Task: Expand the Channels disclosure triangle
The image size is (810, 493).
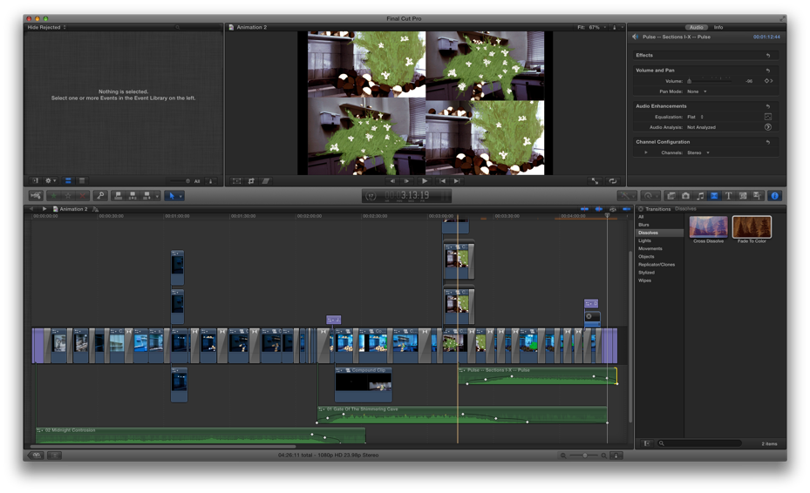Action: [x=646, y=152]
